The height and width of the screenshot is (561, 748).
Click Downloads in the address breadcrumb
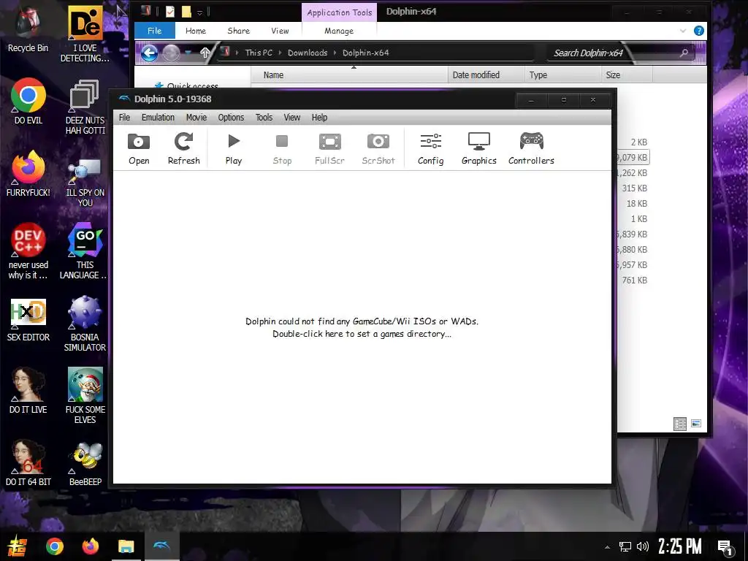pos(308,53)
